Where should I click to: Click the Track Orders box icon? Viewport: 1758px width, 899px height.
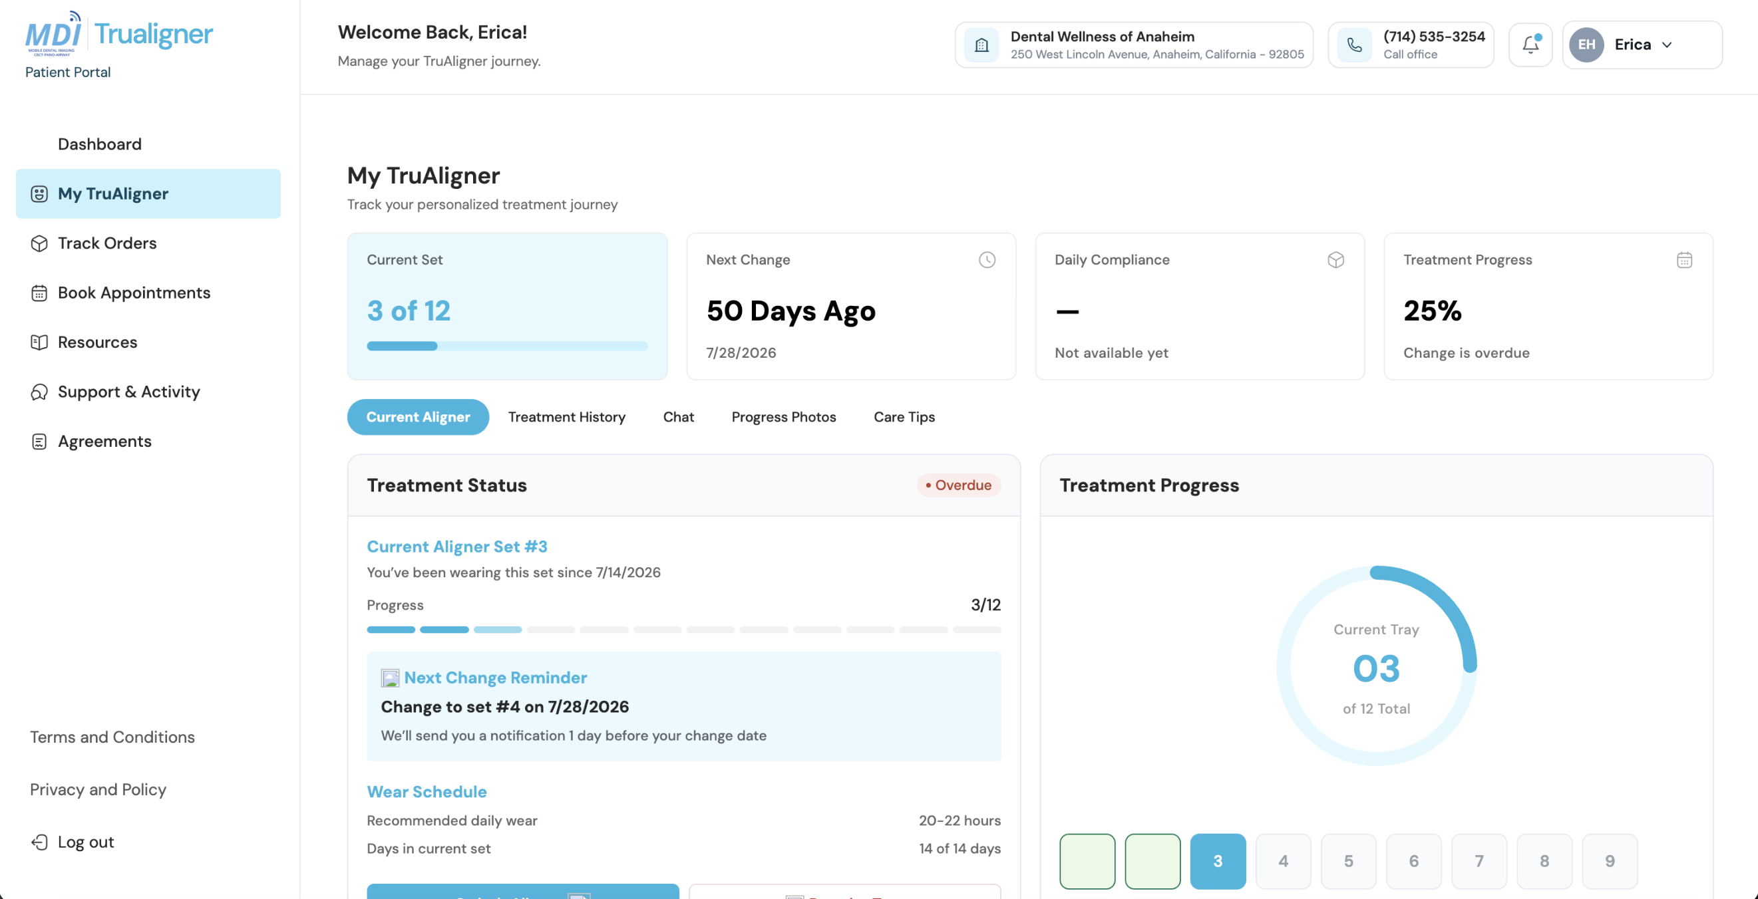coord(39,243)
